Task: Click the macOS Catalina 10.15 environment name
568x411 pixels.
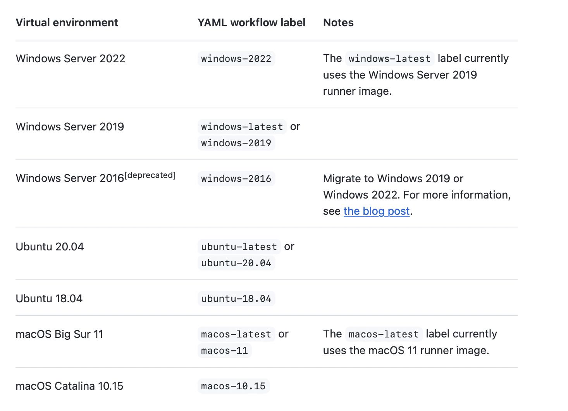Action: (69, 386)
